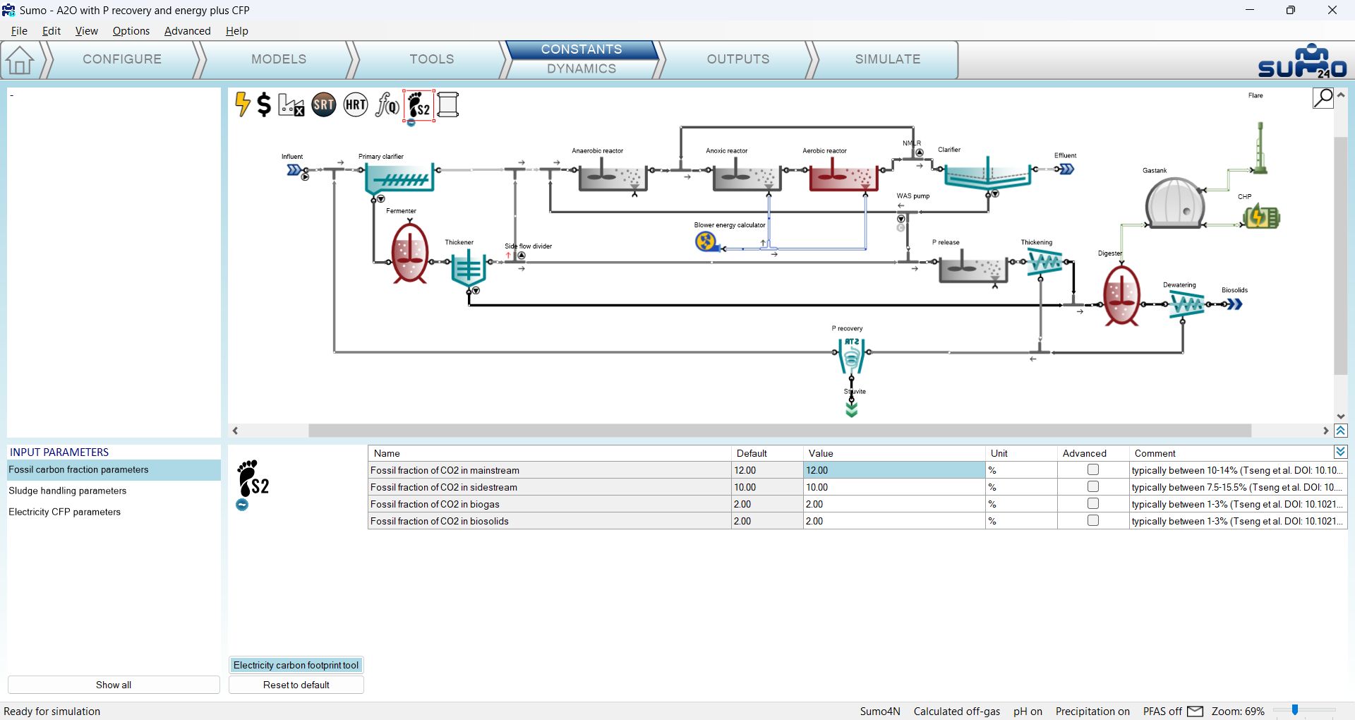1355x720 pixels.
Task: Collapse the flowsheet panel with double chevron
Action: 1341,431
